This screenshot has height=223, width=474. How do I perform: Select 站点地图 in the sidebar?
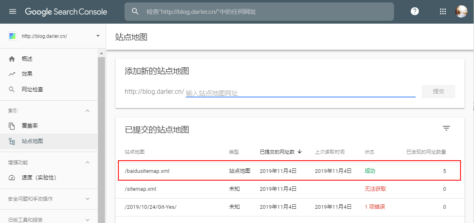pyautogui.click(x=49, y=141)
